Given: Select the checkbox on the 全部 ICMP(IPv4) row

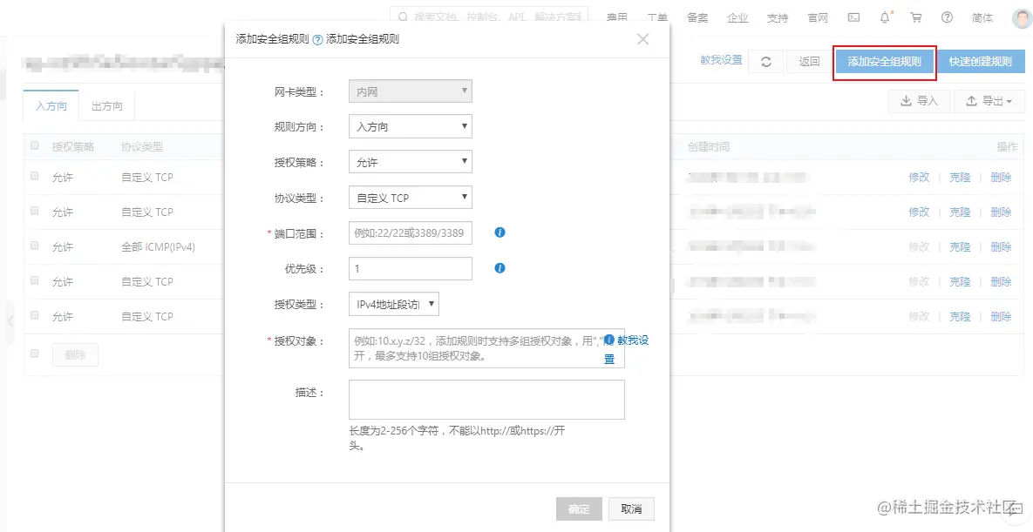Looking at the screenshot, I should (x=32, y=246).
